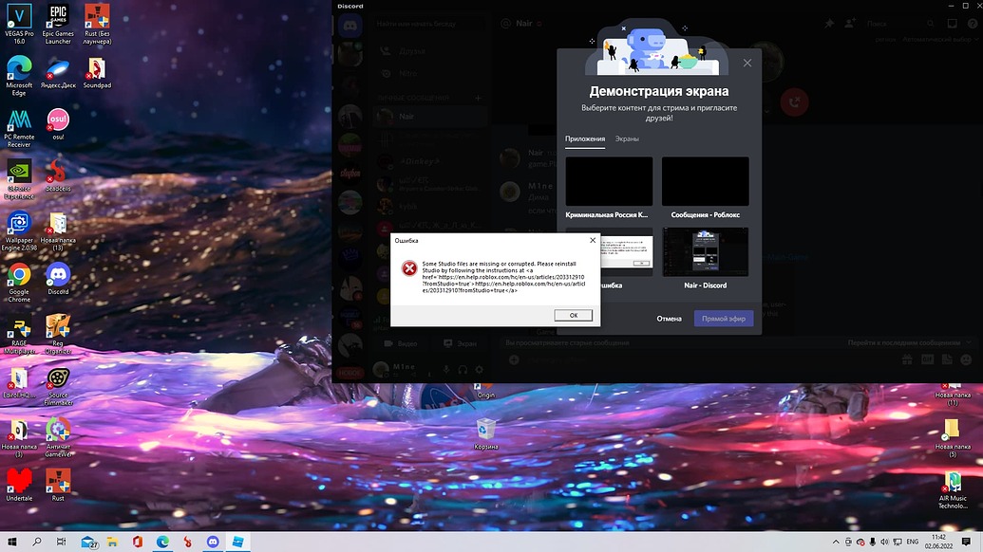Select the Ошибка window thumbnail
Screen dimensions: 983x552
click(626, 251)
